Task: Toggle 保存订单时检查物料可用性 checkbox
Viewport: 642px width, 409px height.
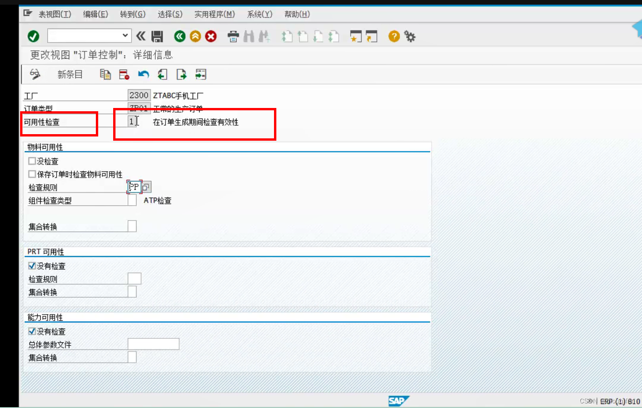Action: [x=32, y=174]
